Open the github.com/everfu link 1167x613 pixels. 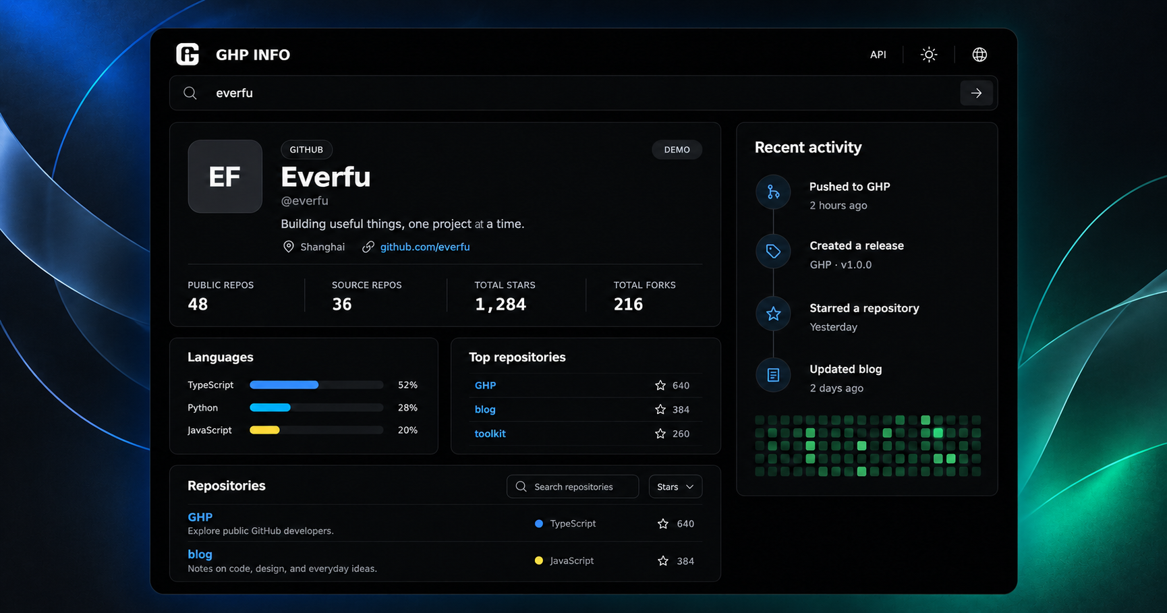point(425,247)
